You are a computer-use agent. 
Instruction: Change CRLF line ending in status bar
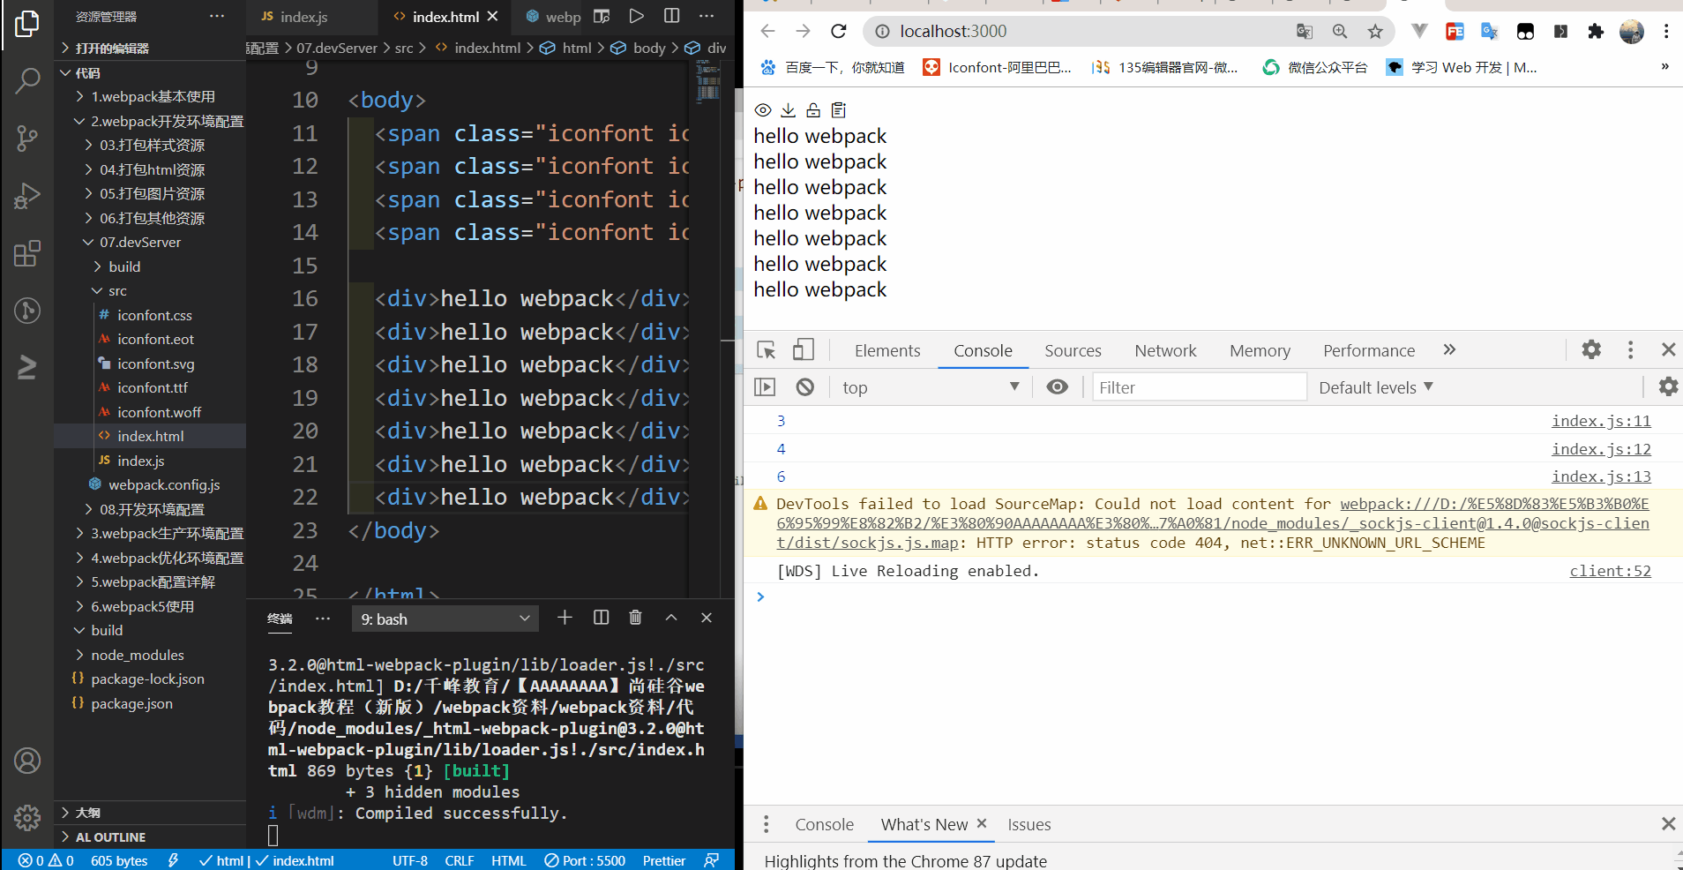pyautogui.click(x=460, y=860)
